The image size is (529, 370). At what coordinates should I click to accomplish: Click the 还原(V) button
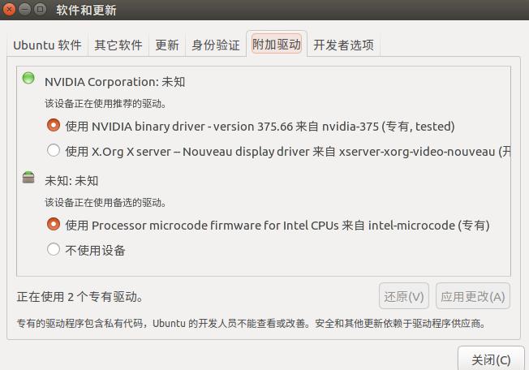[404, 296]
